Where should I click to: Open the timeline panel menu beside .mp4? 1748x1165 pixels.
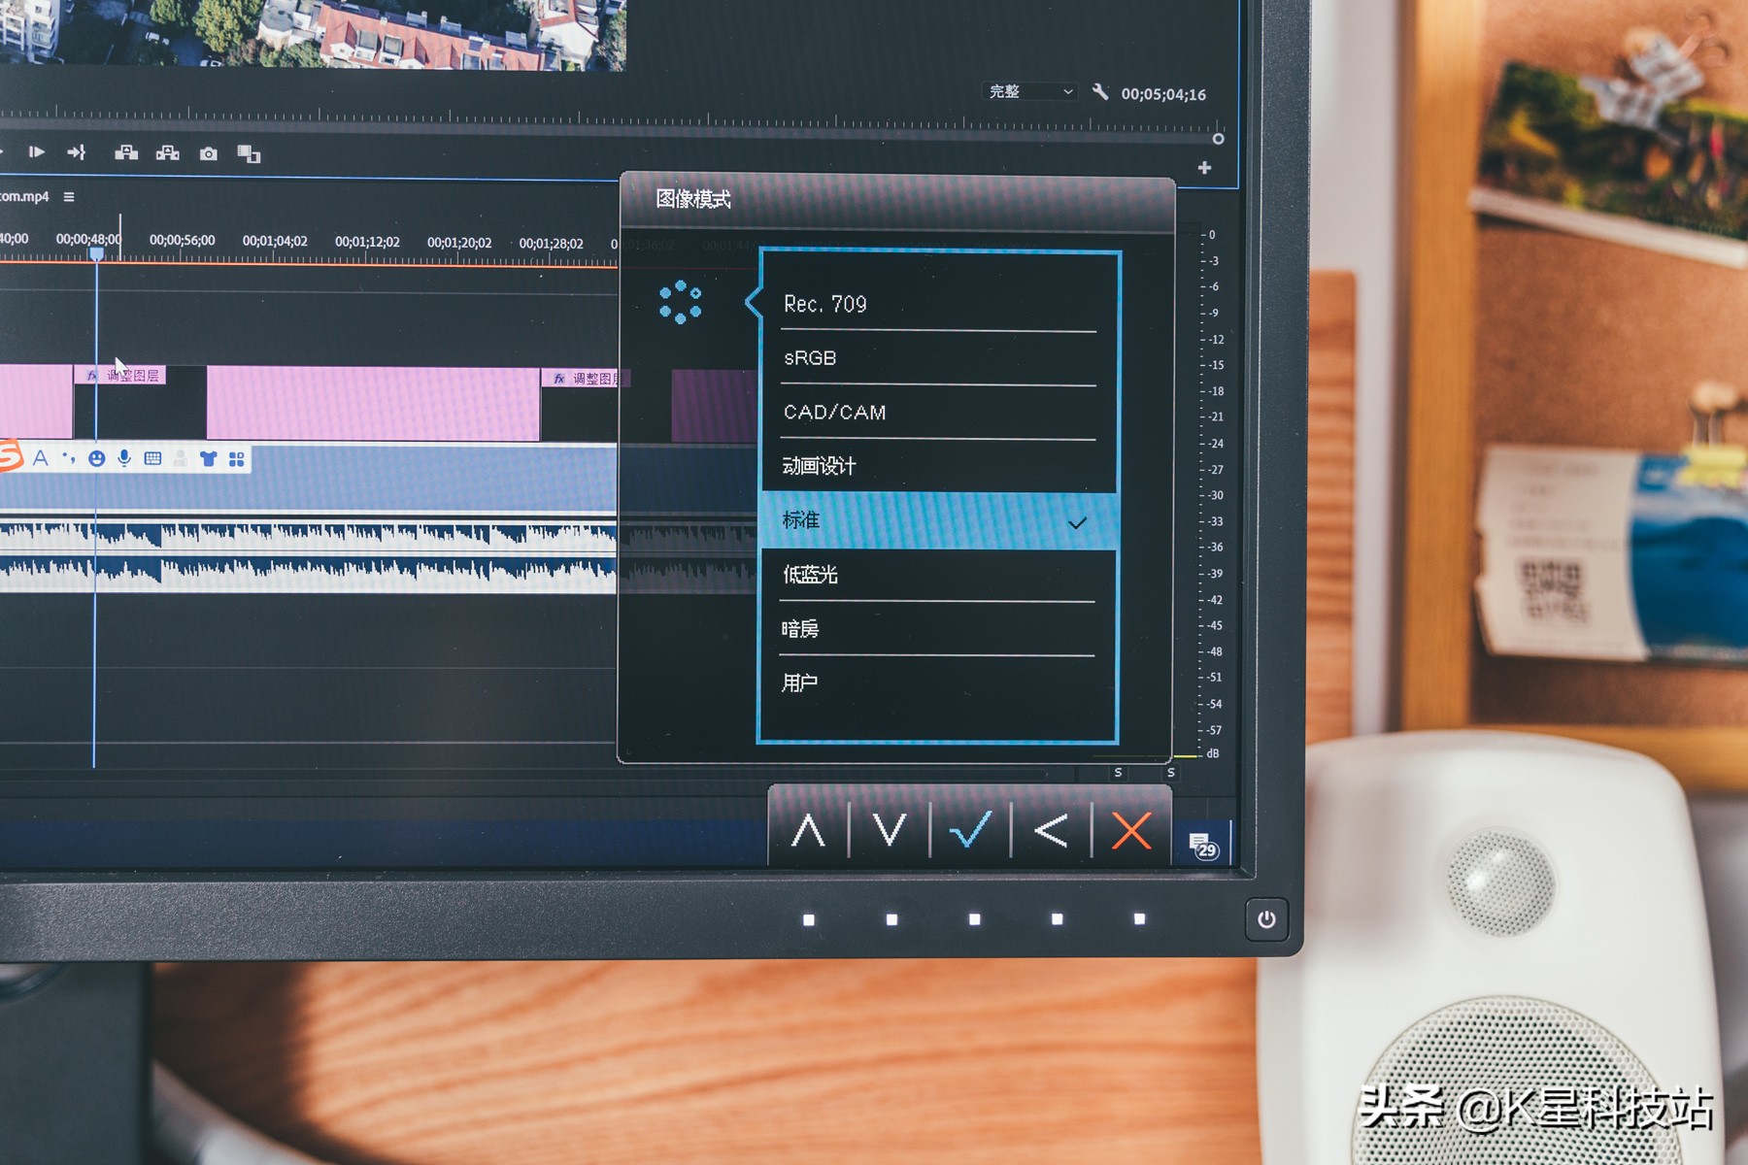[x=69, y=197]
